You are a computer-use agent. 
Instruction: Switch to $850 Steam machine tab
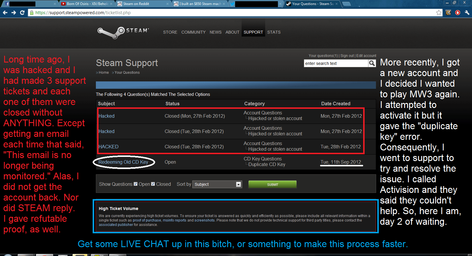click(199, 4)
